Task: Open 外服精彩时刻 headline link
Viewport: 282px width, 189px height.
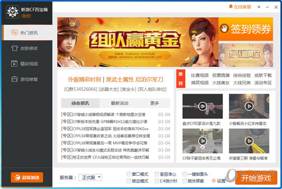Action: pyautogui.click(x=85, y=79)
